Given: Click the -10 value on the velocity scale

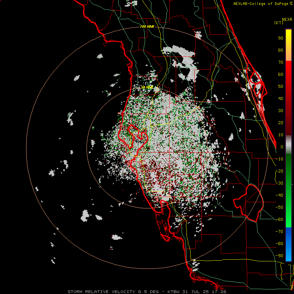Looking at the screenshot, I should click(279, 159).
